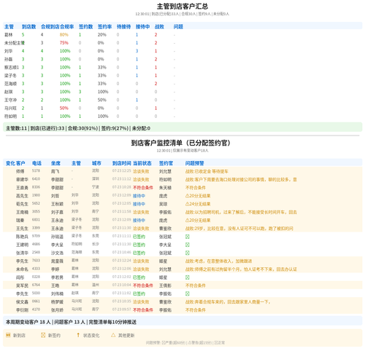The height and width of the screenshot is (359, 365).
Task: Click the 接待中 status in phone 1900 row
Action: [x=139, y=196]
